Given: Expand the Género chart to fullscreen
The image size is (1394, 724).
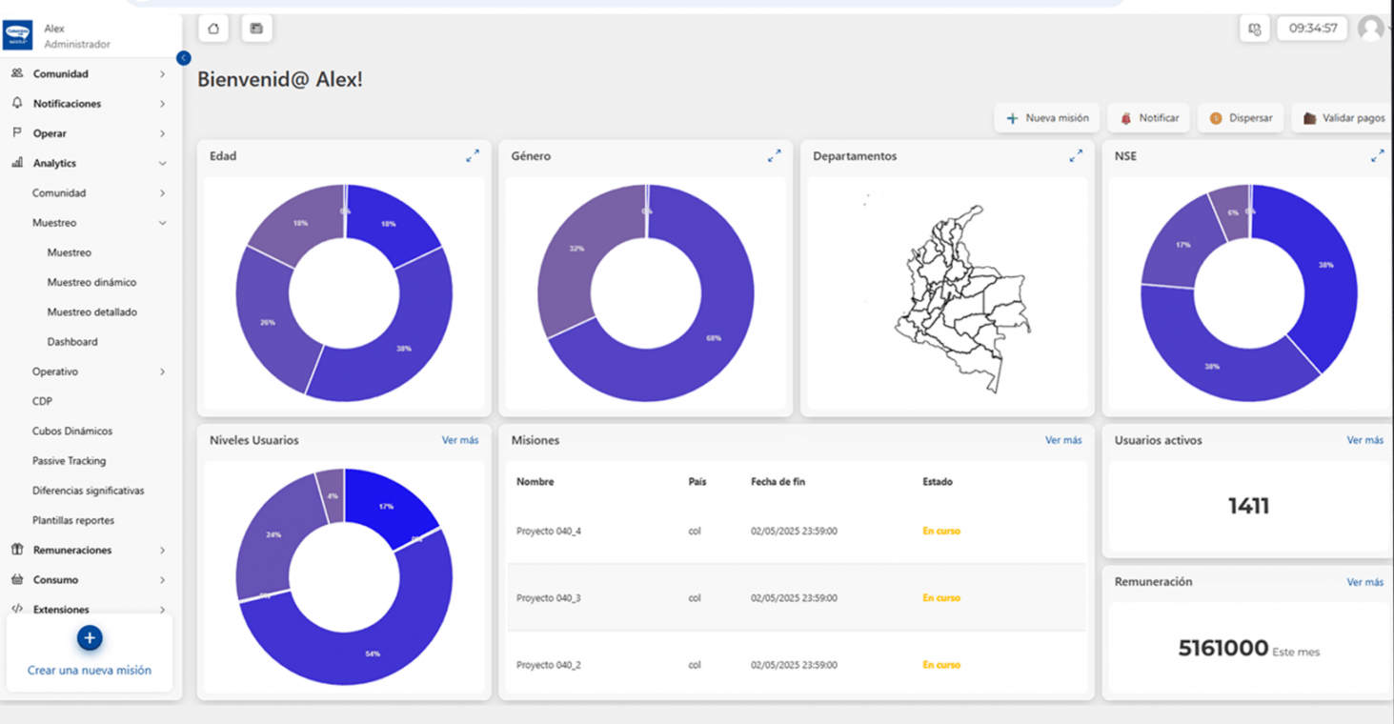Looking at the screenshot, I should pos(774,155).
